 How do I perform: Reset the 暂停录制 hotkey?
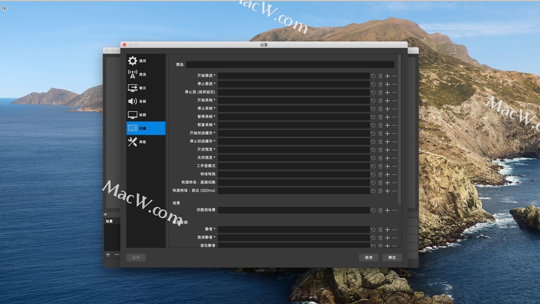pos(373,117)
